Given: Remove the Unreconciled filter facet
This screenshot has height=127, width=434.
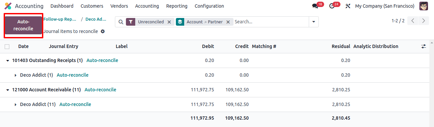Looking at the screenshot, I should coord(169,22).
